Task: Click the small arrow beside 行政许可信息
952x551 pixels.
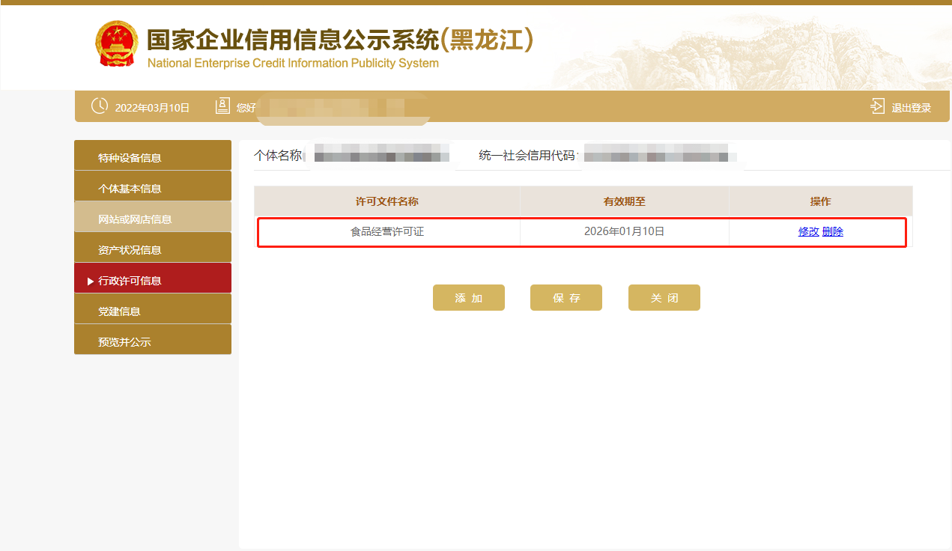Action: [91, 281]
